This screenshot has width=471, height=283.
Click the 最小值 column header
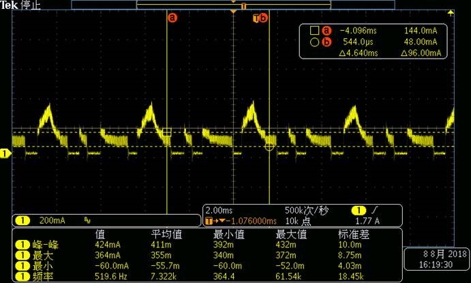pyautogui.click(x=228, y=234)
